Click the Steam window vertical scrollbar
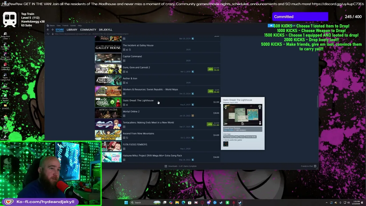Viewport: 366px width, 206px height. pos(317,102)
